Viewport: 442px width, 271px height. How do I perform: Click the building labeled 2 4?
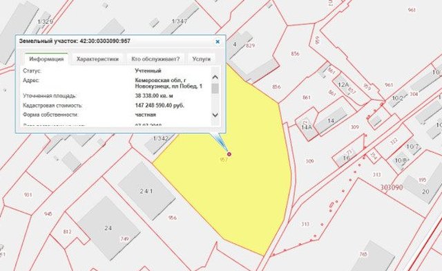point(108,228)
